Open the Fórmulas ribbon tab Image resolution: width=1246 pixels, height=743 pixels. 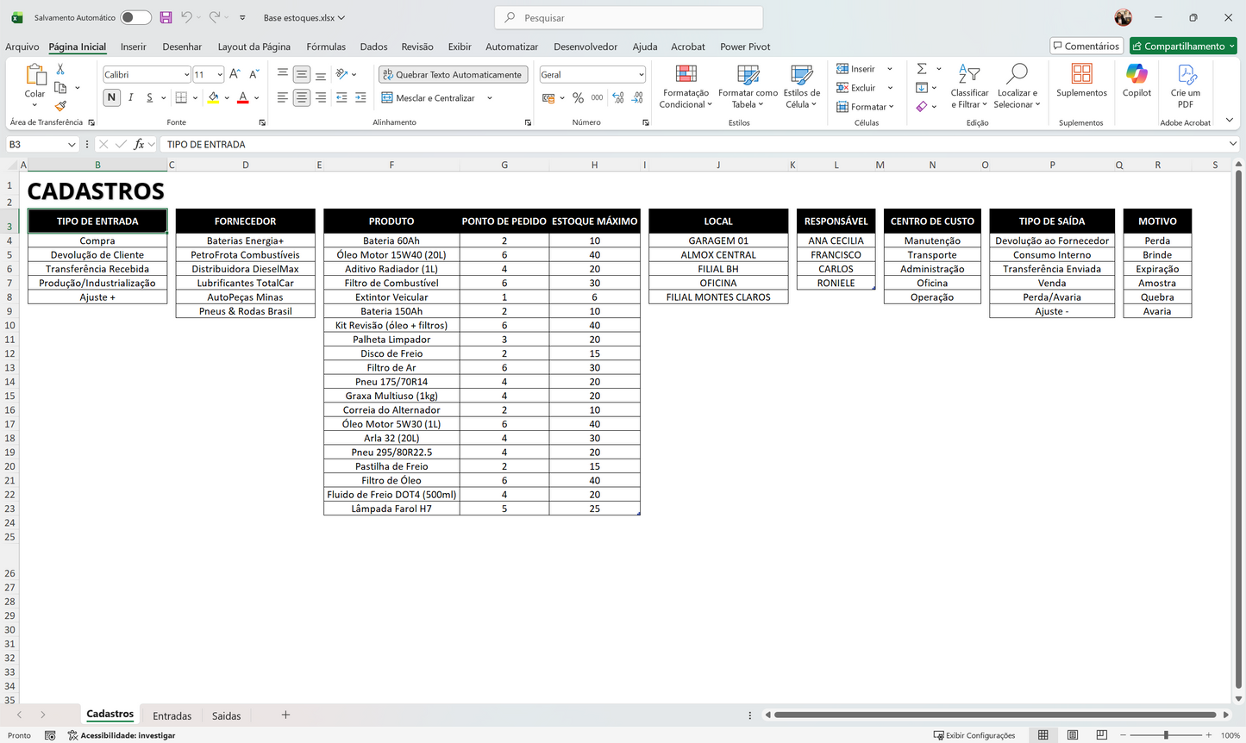(x=326, y=47)
